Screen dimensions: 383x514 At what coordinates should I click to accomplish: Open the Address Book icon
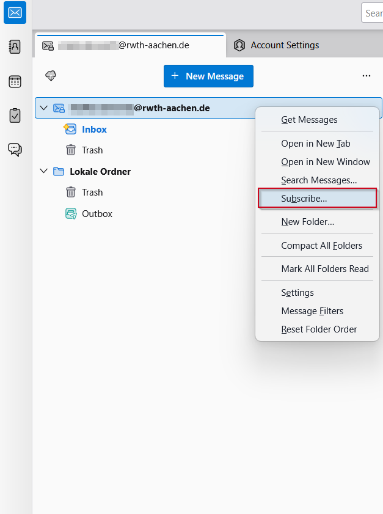15,47
